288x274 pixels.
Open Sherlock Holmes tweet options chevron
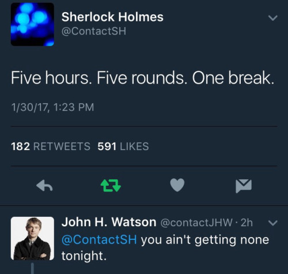[x=273, y=18]
